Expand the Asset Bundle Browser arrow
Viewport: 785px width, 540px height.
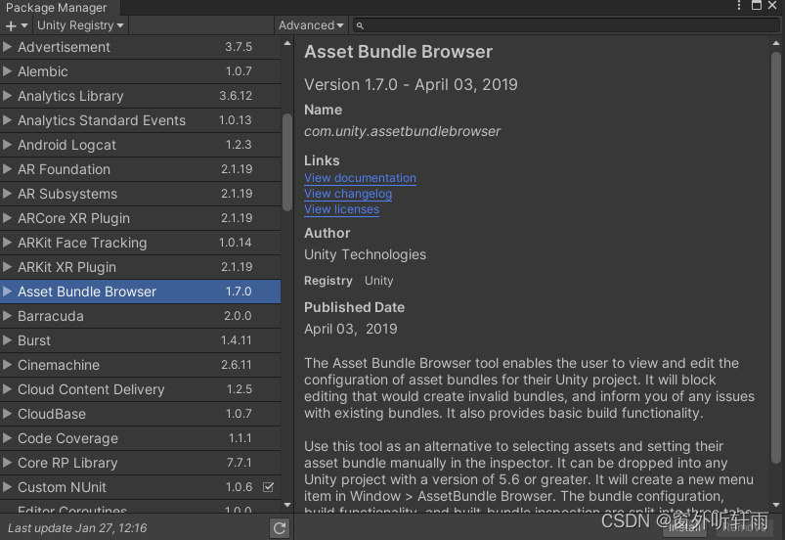pyautogui.click(x=7, y=292)
